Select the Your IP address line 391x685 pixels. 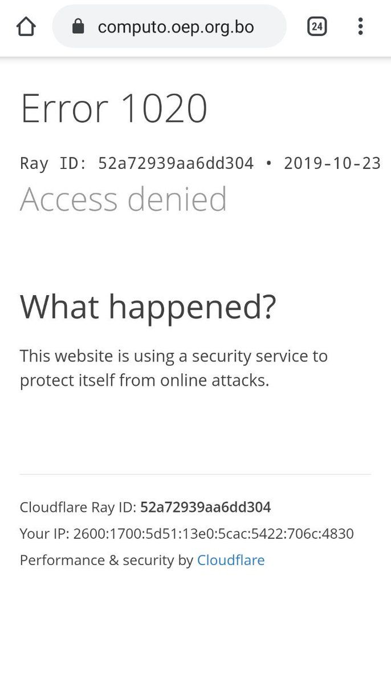[187, 534]
